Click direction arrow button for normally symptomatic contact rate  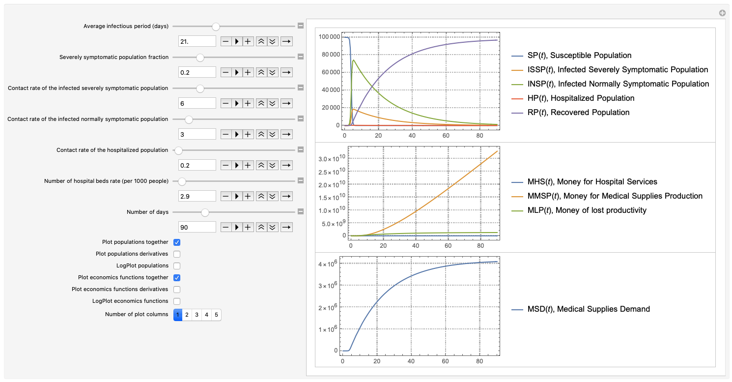point(286,135)
